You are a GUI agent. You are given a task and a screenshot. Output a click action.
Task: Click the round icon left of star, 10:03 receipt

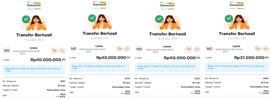pos(258,48)
